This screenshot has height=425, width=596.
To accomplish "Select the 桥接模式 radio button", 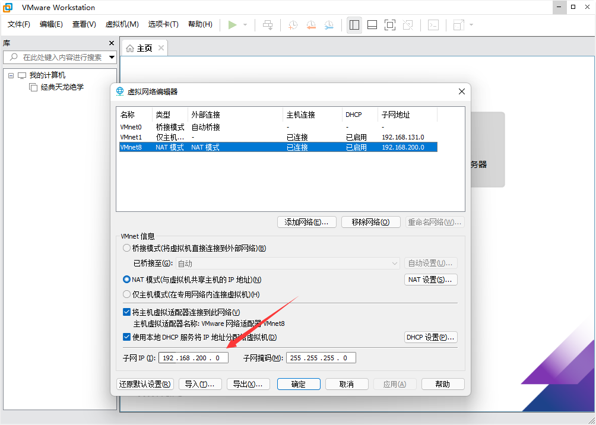I will 126,248.
